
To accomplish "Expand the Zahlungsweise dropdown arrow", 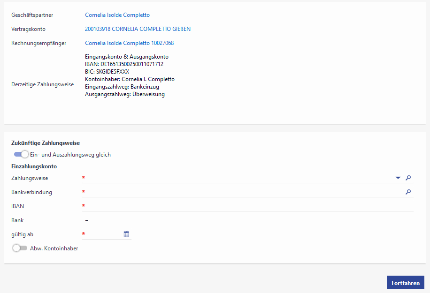I will [x=398, y=178].
